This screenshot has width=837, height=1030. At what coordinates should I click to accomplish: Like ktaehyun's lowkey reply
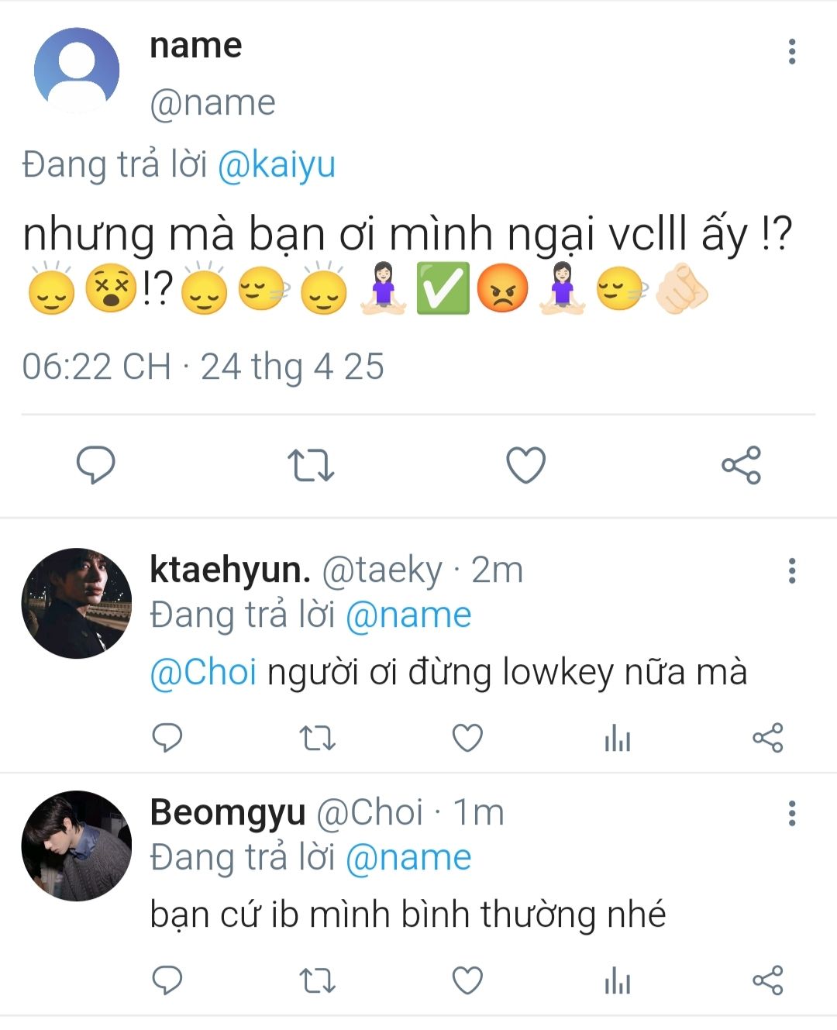[x=467, y=738]
